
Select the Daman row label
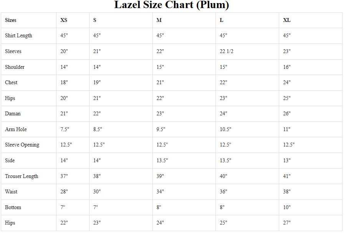(x=13, y=114)
